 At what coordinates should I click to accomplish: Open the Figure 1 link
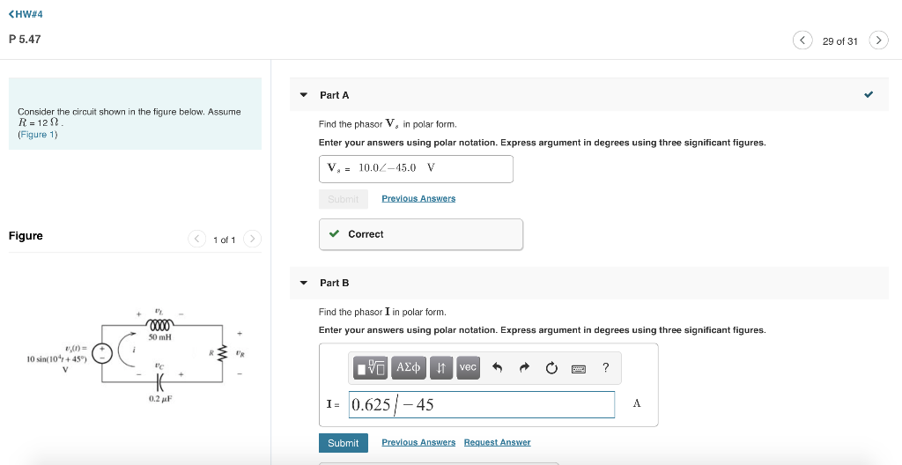click(38, 134)
